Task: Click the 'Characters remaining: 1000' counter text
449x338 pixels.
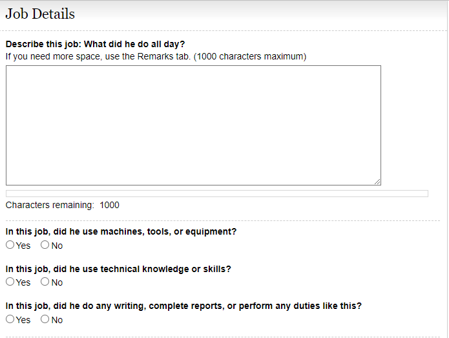Action: (63, 205)
